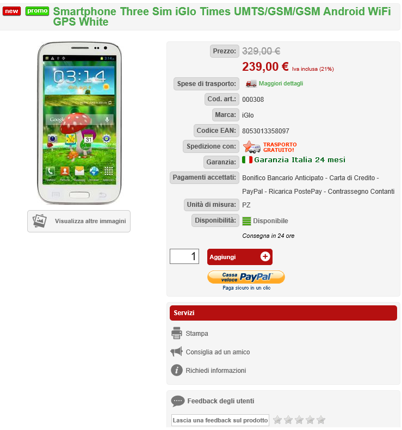The width and height of the screenshot is (402, 430).
Task: Open the Maggiori dettagli shipping link
Action: (281, 83)
